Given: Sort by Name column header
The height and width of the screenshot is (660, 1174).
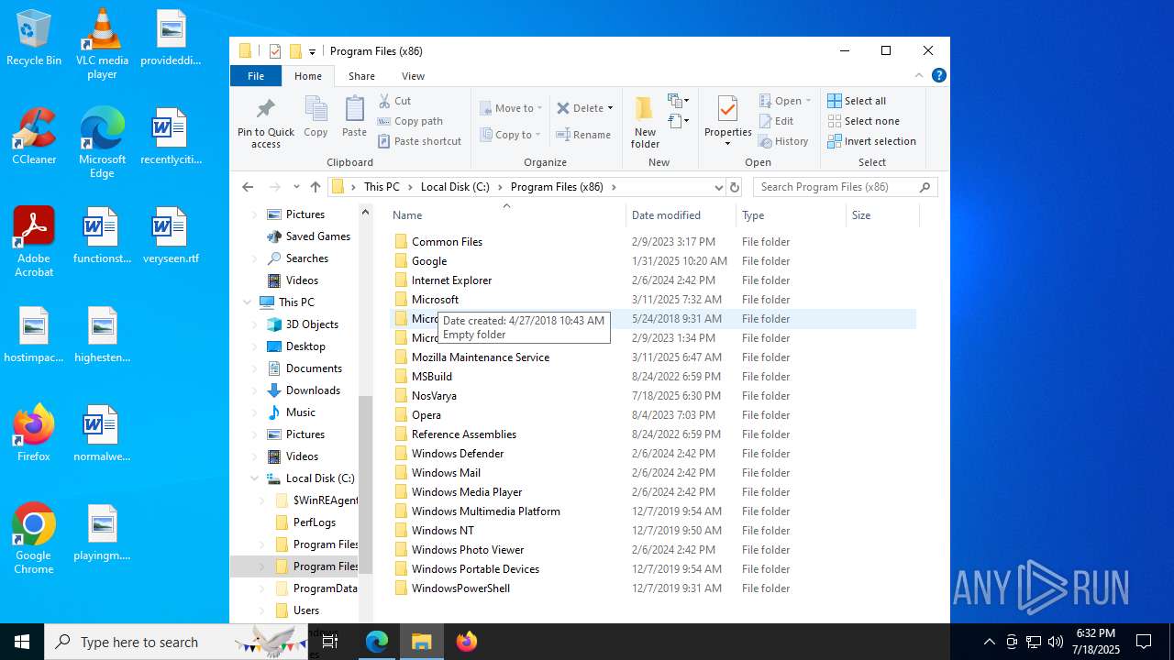Looking at the screenshot, I should (x=506, y=215).
